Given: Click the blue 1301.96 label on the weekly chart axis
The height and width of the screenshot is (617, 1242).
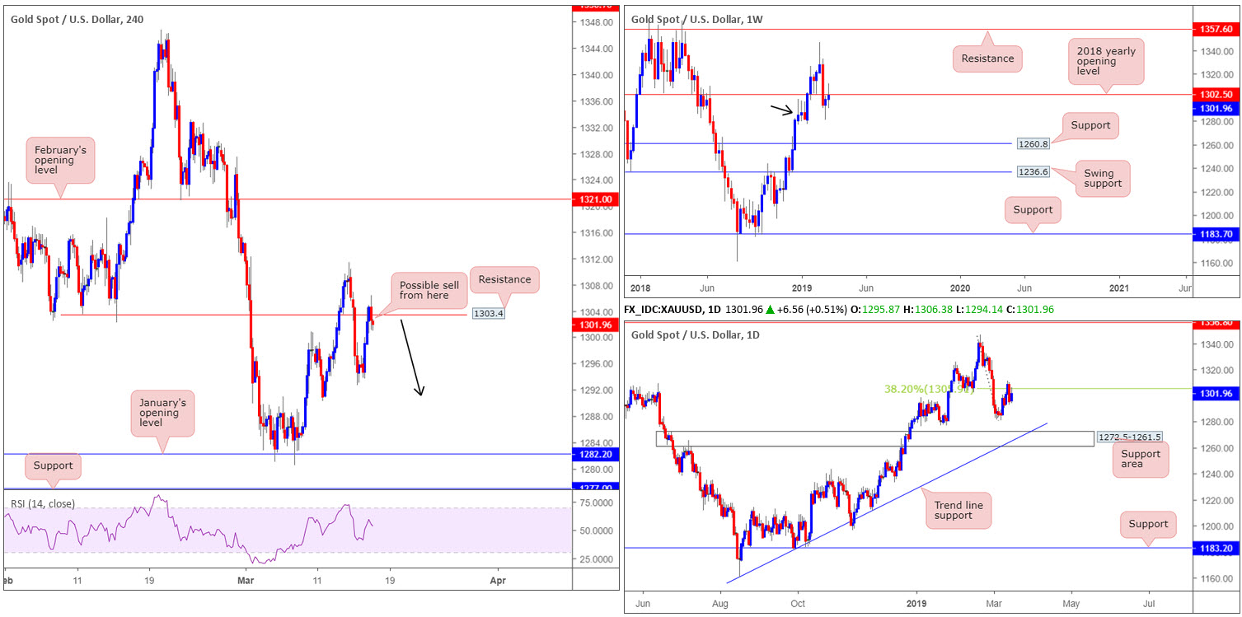Looking at the screenshot, I should (x=1216, y=108).
